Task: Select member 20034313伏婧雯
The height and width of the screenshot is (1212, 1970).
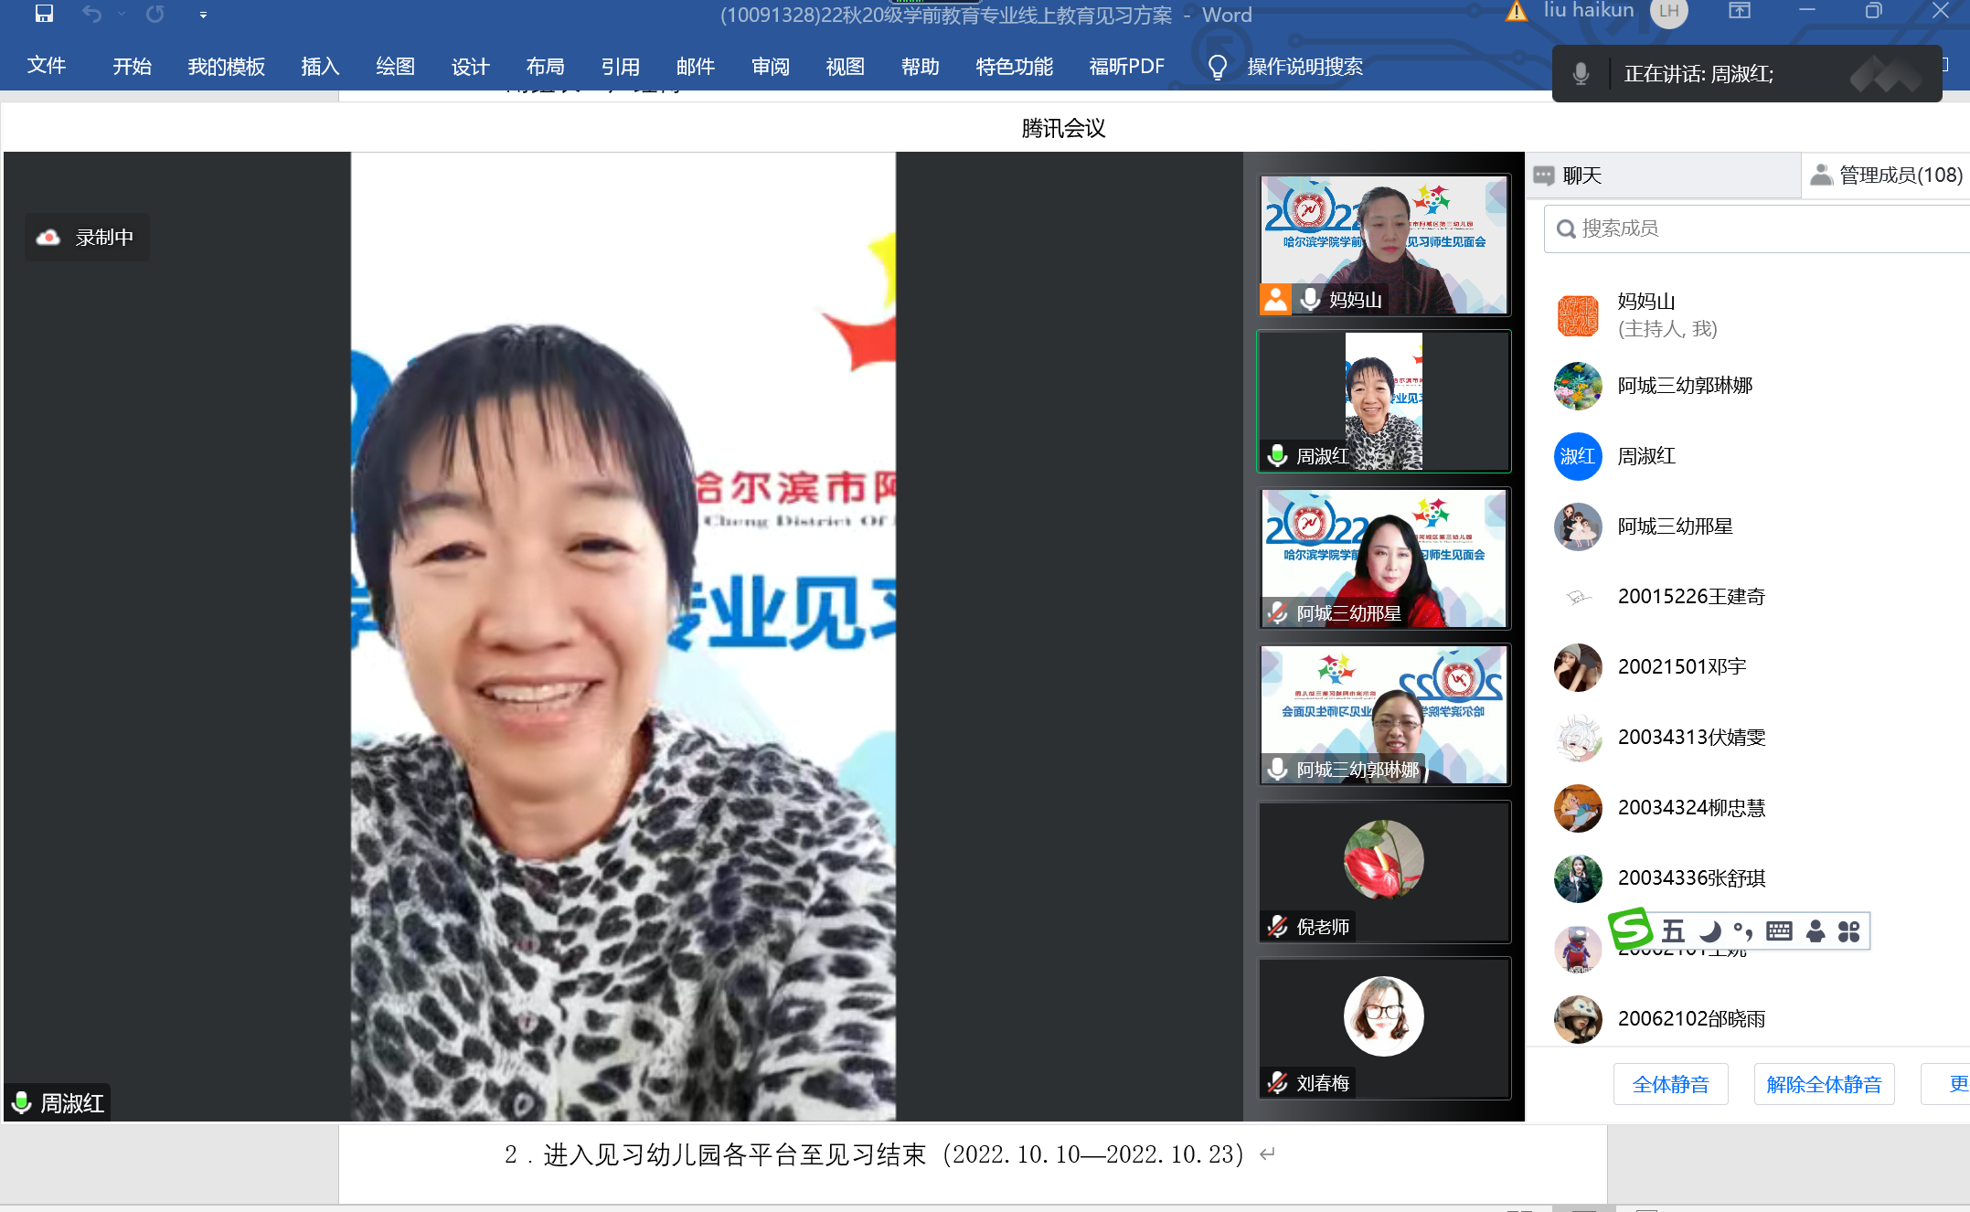Action: click(x=1748, y=738)
